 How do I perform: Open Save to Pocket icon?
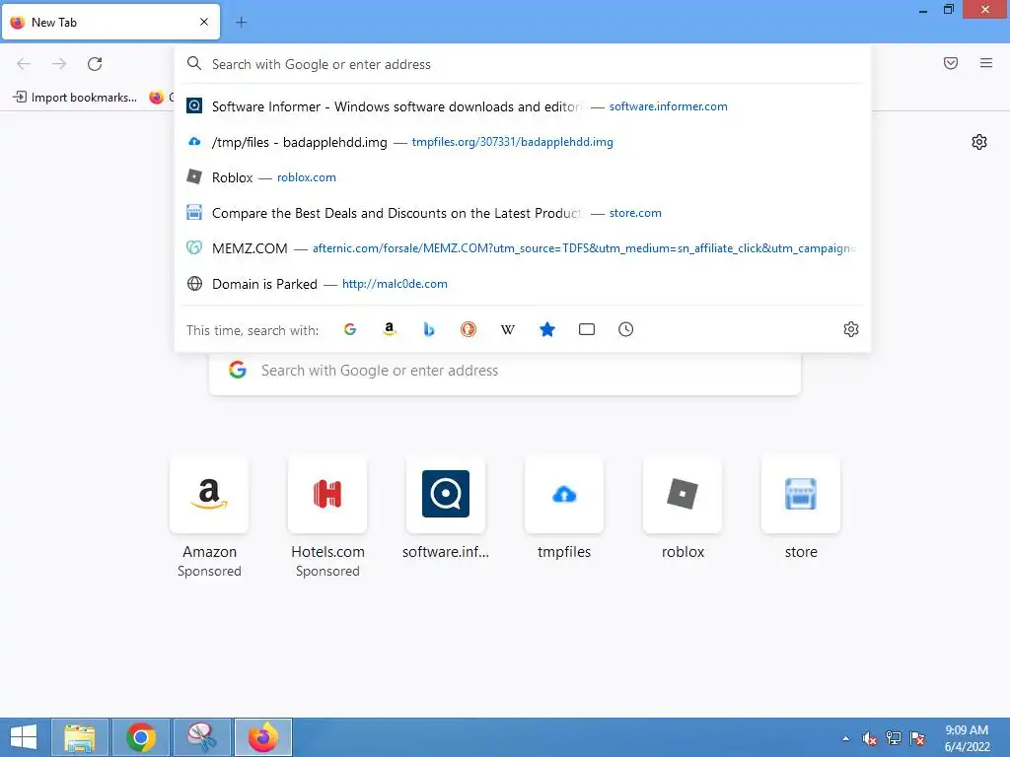[x=951, y=63]
